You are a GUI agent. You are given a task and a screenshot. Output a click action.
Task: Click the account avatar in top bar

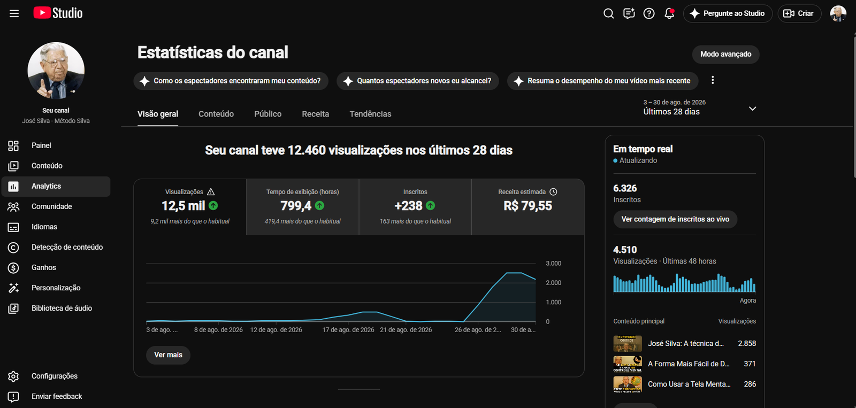pos(838,13)
